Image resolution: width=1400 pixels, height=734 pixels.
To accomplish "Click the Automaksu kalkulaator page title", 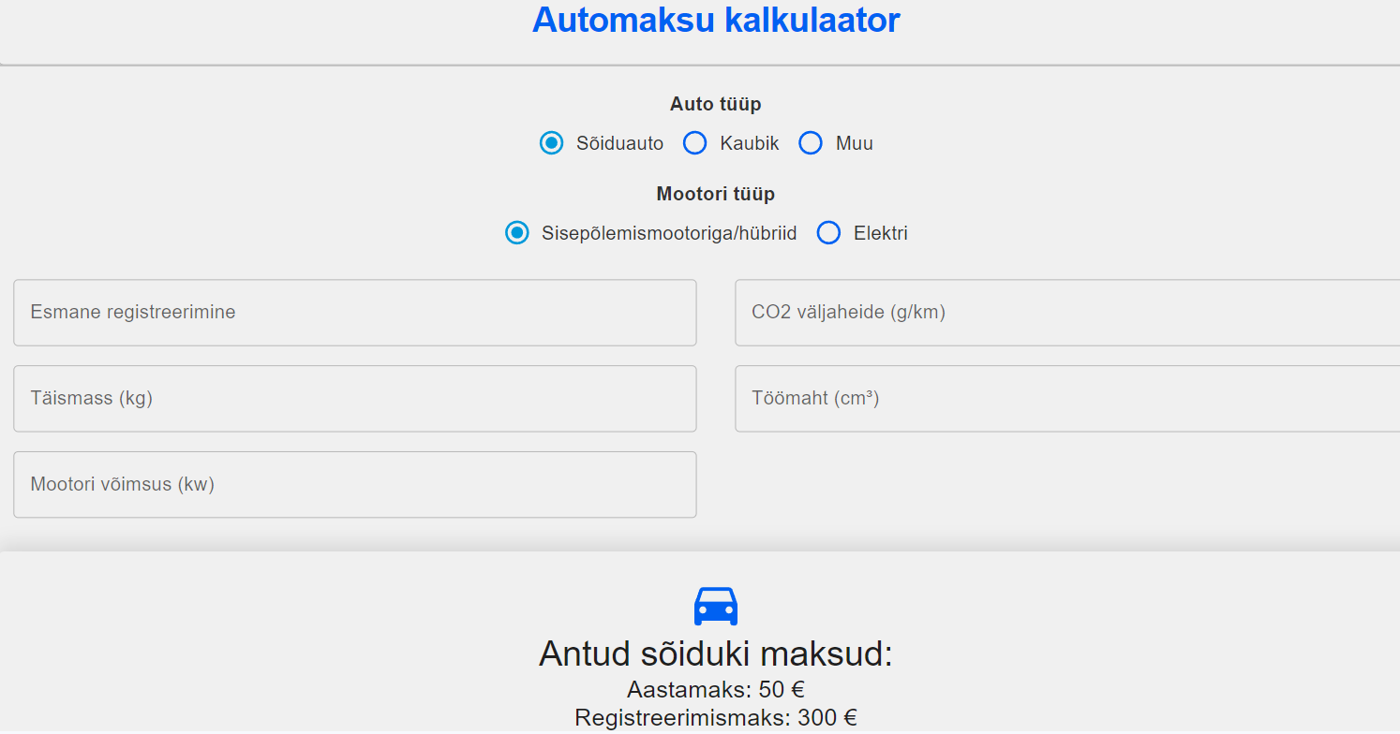I will (x=715, y=20).
